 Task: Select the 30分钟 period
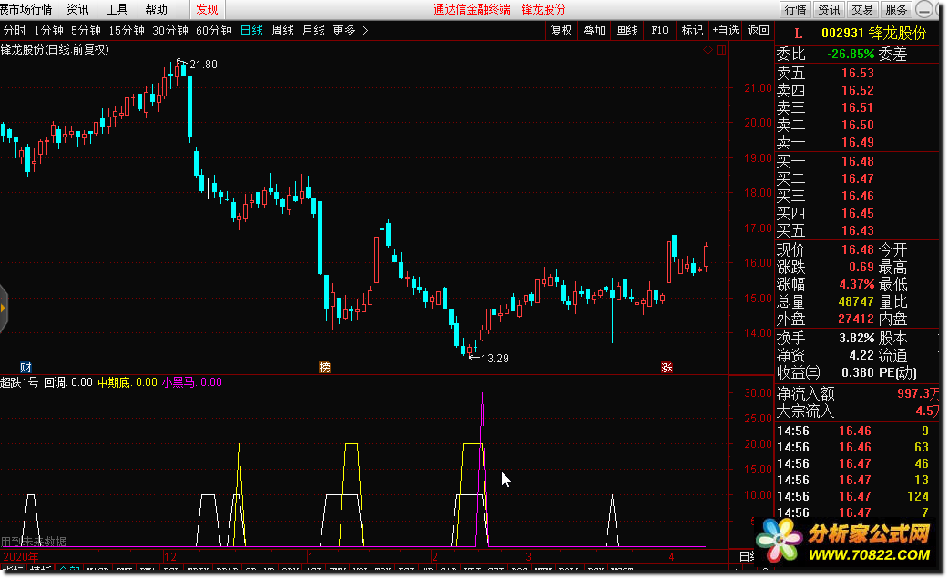170,30
